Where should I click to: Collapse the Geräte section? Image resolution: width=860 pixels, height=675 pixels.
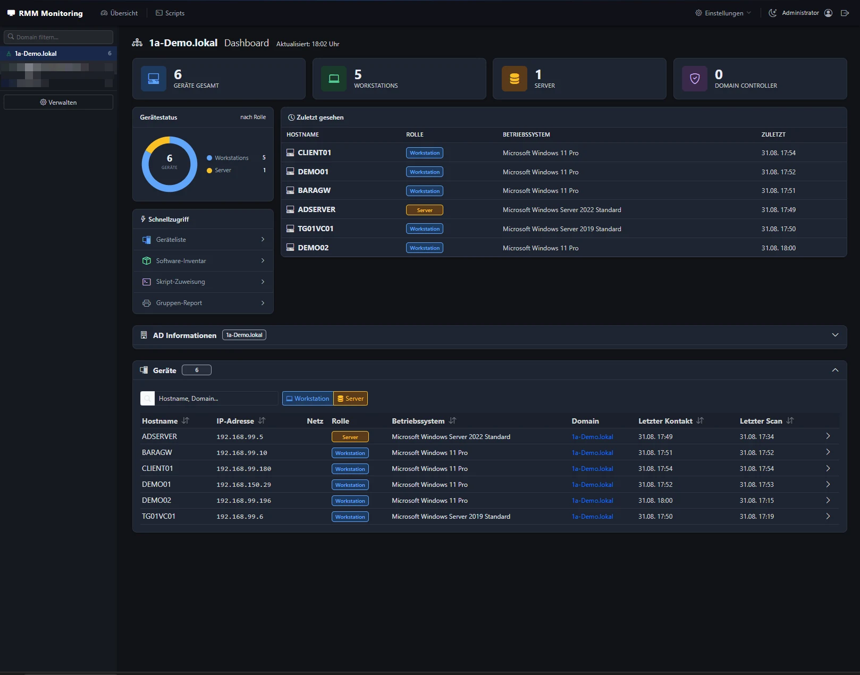[x=835, y=370]
